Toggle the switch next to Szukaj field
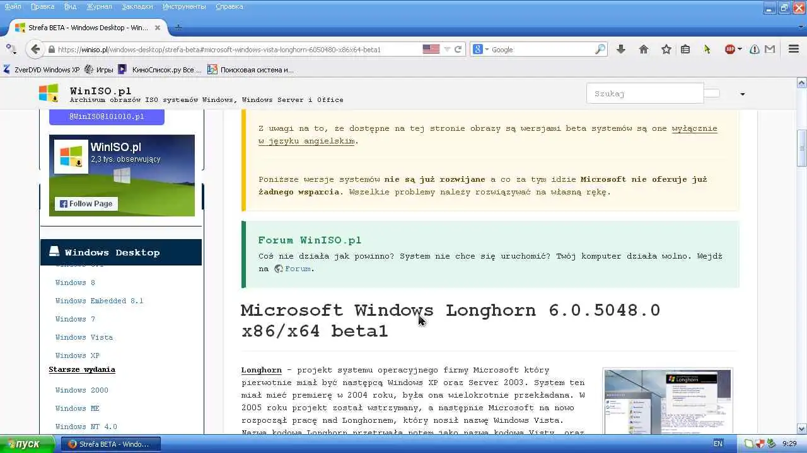This screenshot has width=807, height=453. click(x=712, y=93)
